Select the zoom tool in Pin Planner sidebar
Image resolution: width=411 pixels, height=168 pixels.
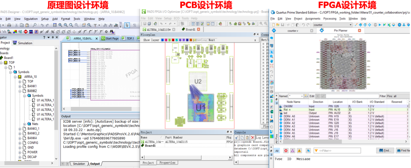(x=272, y=57)
